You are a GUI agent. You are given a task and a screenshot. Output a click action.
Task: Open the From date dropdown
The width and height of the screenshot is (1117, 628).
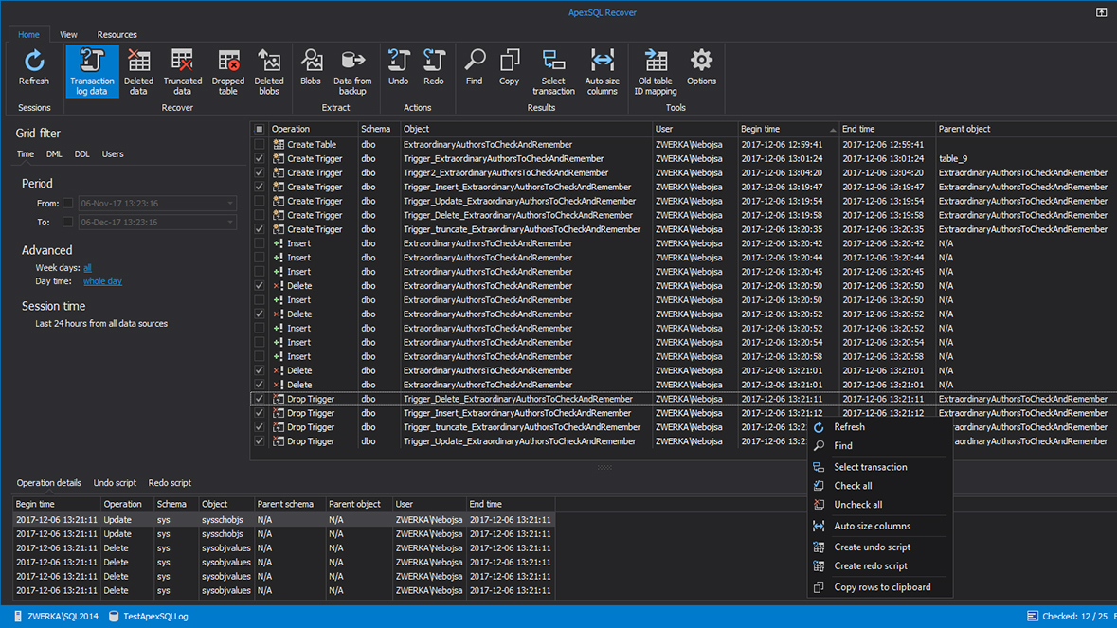pyautogui.click(x=229, y=204)
